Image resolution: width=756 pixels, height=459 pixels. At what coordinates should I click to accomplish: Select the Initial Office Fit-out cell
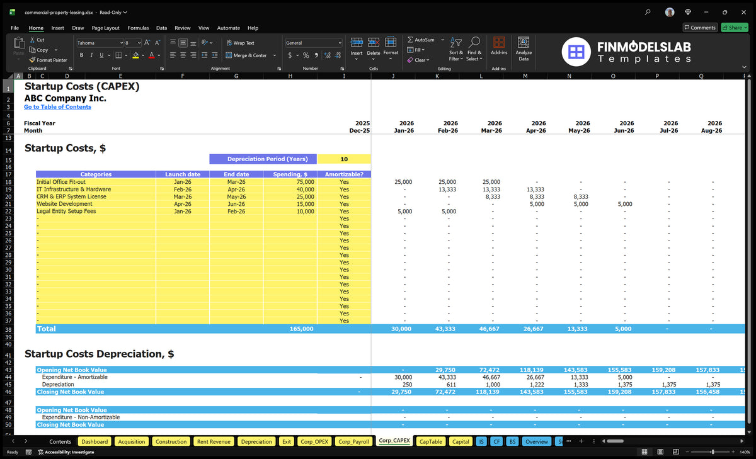click(x=96, y=182)
